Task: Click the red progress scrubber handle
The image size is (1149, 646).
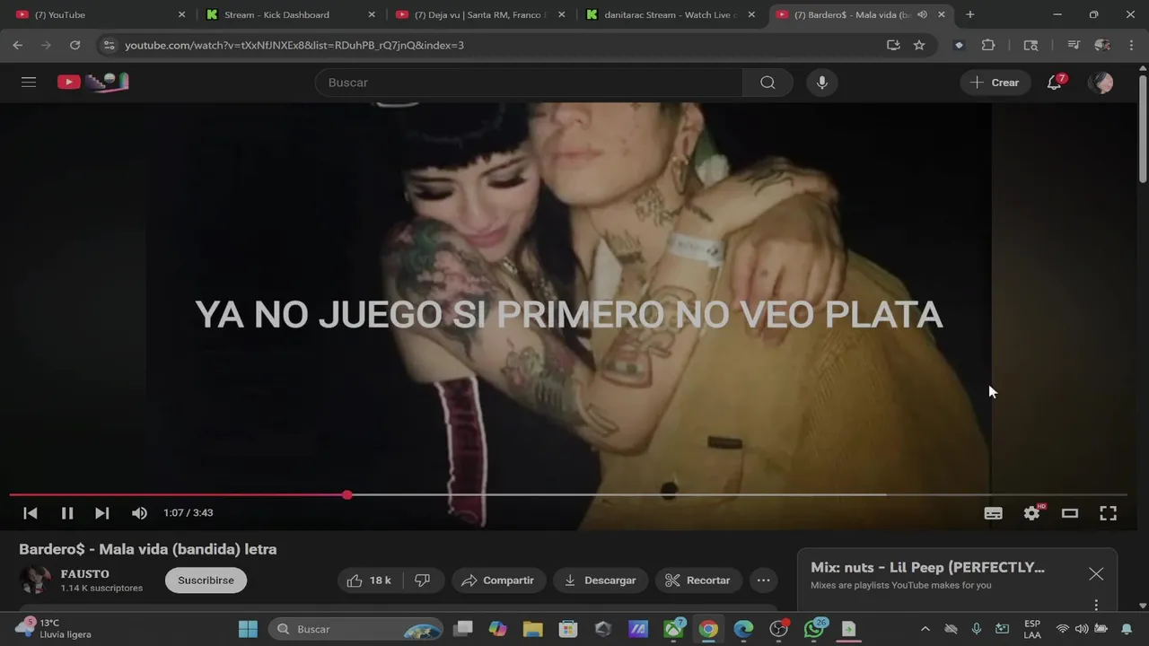Action: pyautogui.click(x=347, y=494)
